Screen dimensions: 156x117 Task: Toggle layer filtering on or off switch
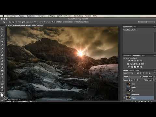click(155, 73)
